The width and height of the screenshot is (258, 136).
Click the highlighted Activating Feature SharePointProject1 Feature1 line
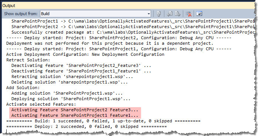75,115
